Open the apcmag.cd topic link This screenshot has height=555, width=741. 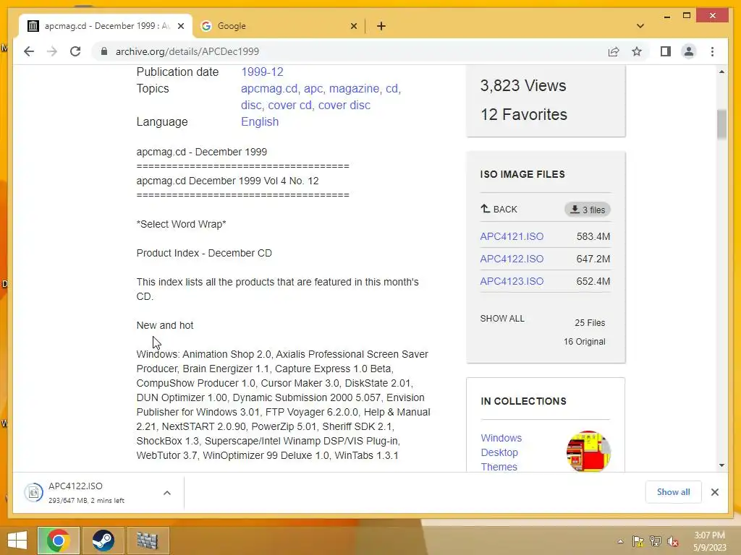tap(269, 88)
